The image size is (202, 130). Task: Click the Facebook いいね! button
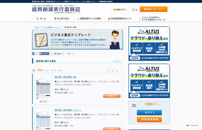tap(44, 54)
